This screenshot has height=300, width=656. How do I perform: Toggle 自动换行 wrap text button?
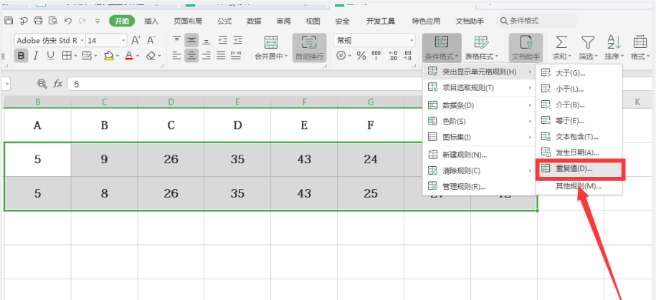pos(309,48)
